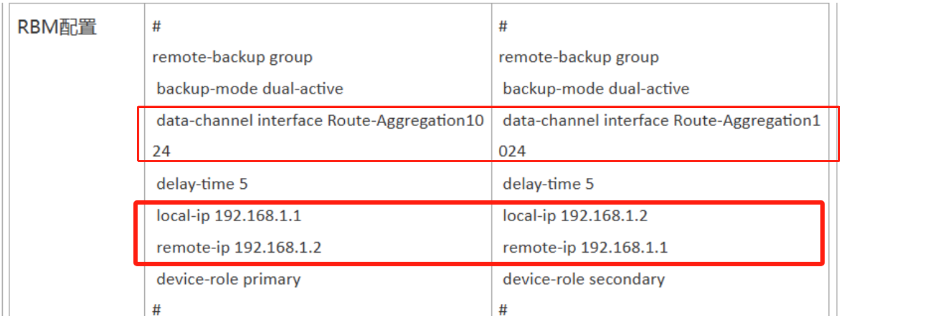Viewport: 938px width, 316px height.
Task: Click delay-time 5 in the left column
Action: pyautogui.click(x=202, y=184)
